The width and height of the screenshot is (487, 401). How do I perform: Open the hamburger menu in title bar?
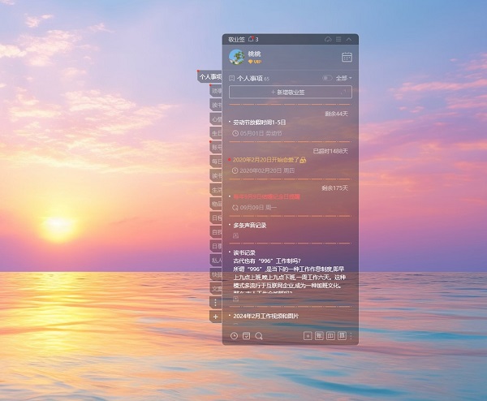click(338, 39)
